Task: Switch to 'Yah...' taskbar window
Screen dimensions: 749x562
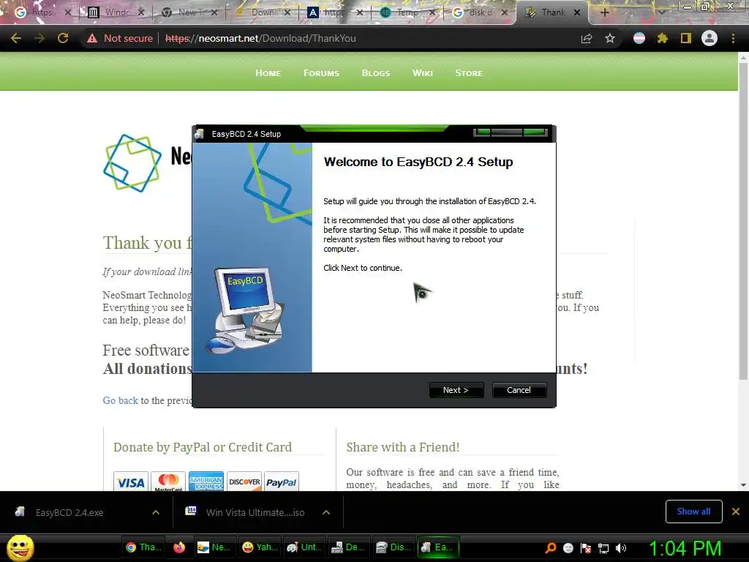Action: [x=260, y=547]
